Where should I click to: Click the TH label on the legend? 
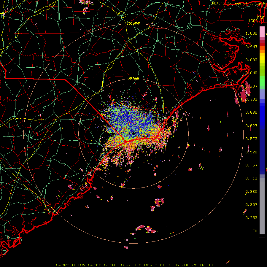point(255,231)
